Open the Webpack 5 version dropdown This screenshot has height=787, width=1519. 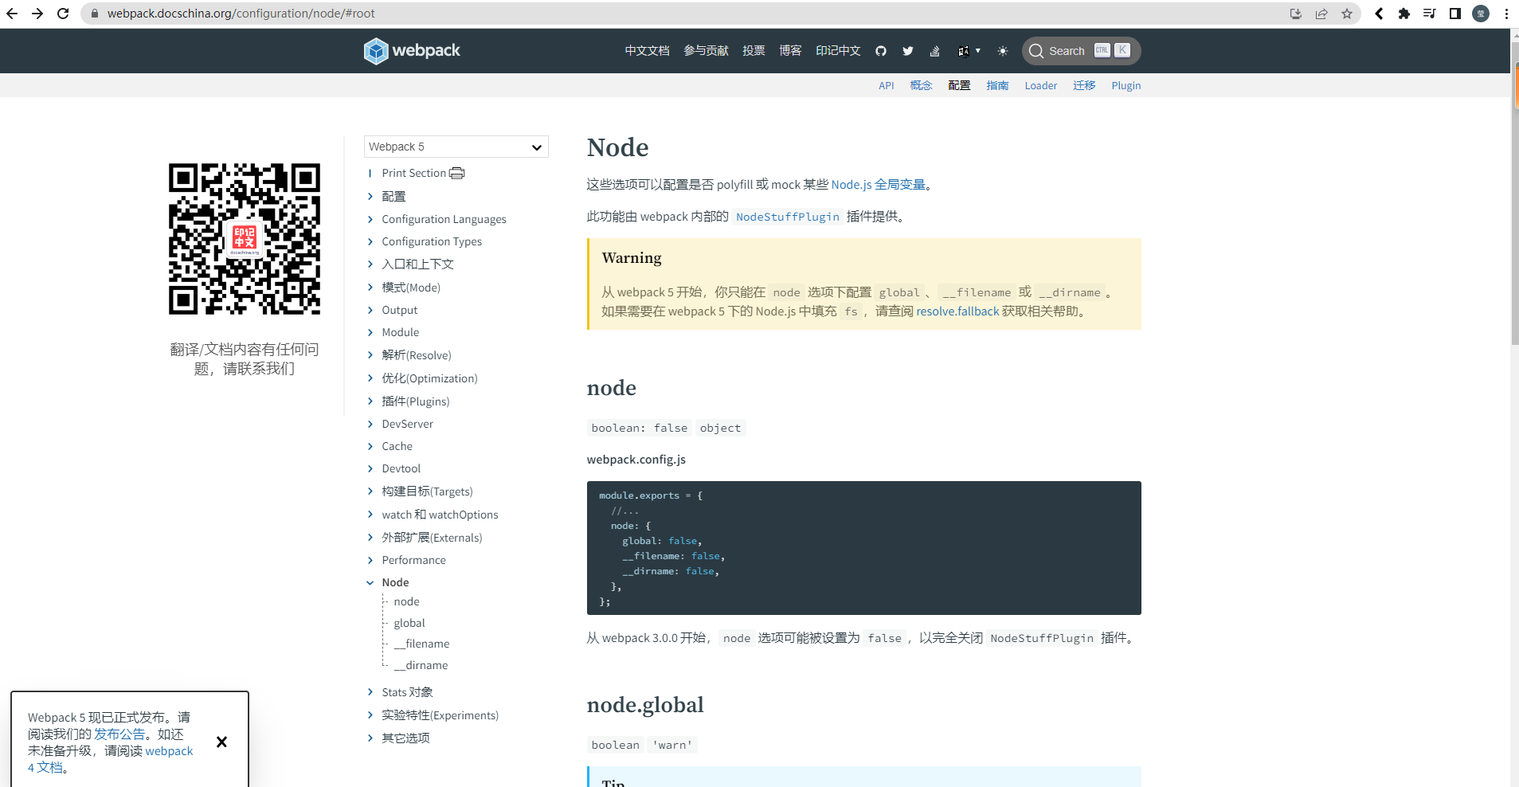456,147
